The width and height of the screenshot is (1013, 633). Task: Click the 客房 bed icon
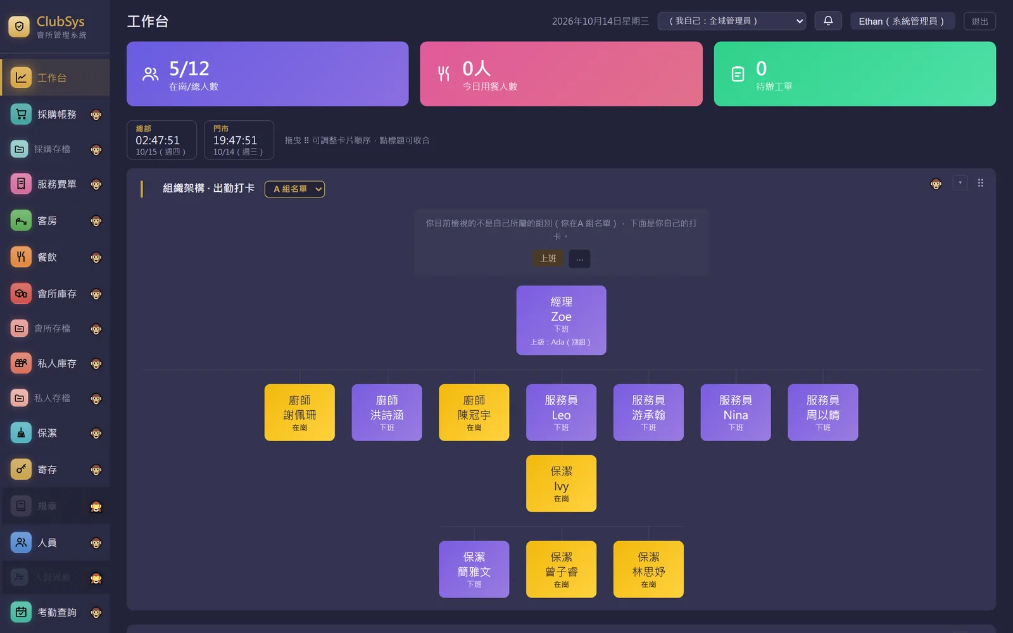pyautogui.click(x=21, y=220)
